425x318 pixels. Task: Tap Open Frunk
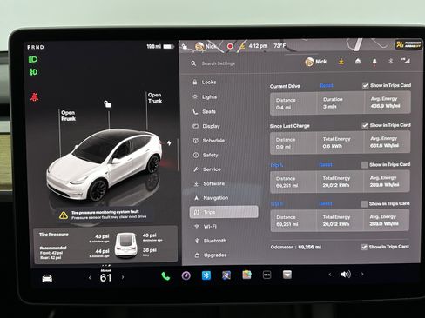[x=68, y=116]
